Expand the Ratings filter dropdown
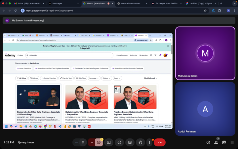The image size is (238, 149). [x=106, y=78]
